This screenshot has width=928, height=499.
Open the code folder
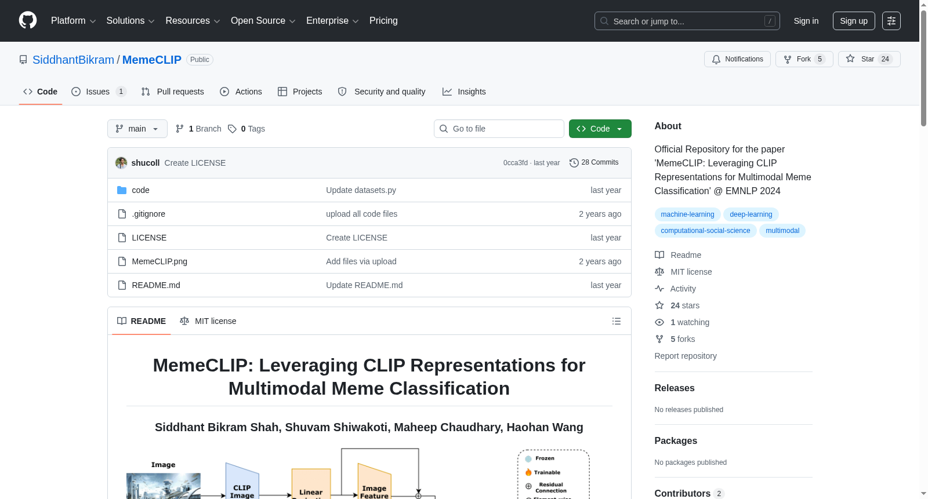click(140, 190)
